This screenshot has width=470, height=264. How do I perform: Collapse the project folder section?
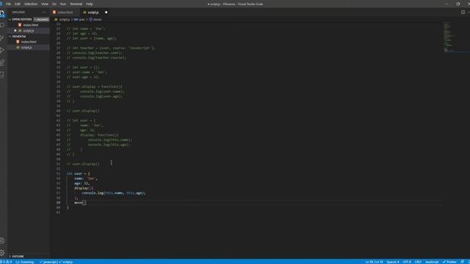coord(10,37)
